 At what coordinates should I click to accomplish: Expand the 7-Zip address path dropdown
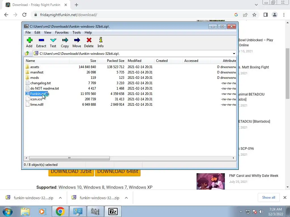(x=234, y=54)
